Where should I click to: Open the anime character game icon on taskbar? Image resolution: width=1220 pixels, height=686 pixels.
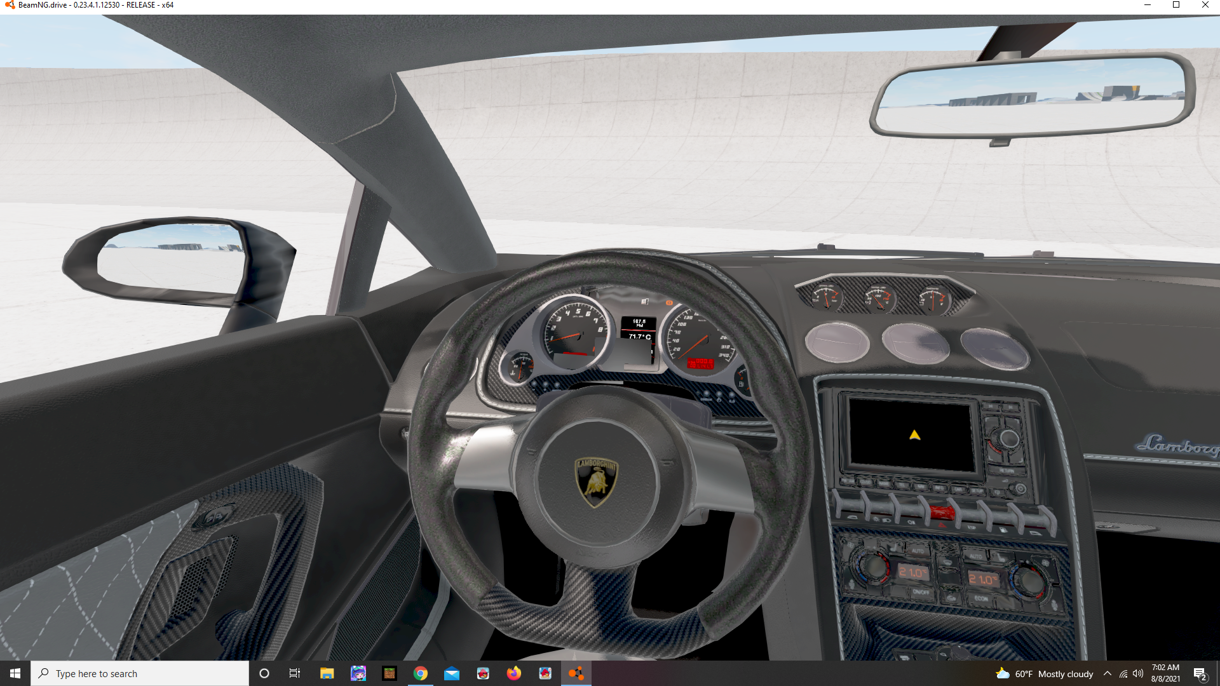(358, 673)
